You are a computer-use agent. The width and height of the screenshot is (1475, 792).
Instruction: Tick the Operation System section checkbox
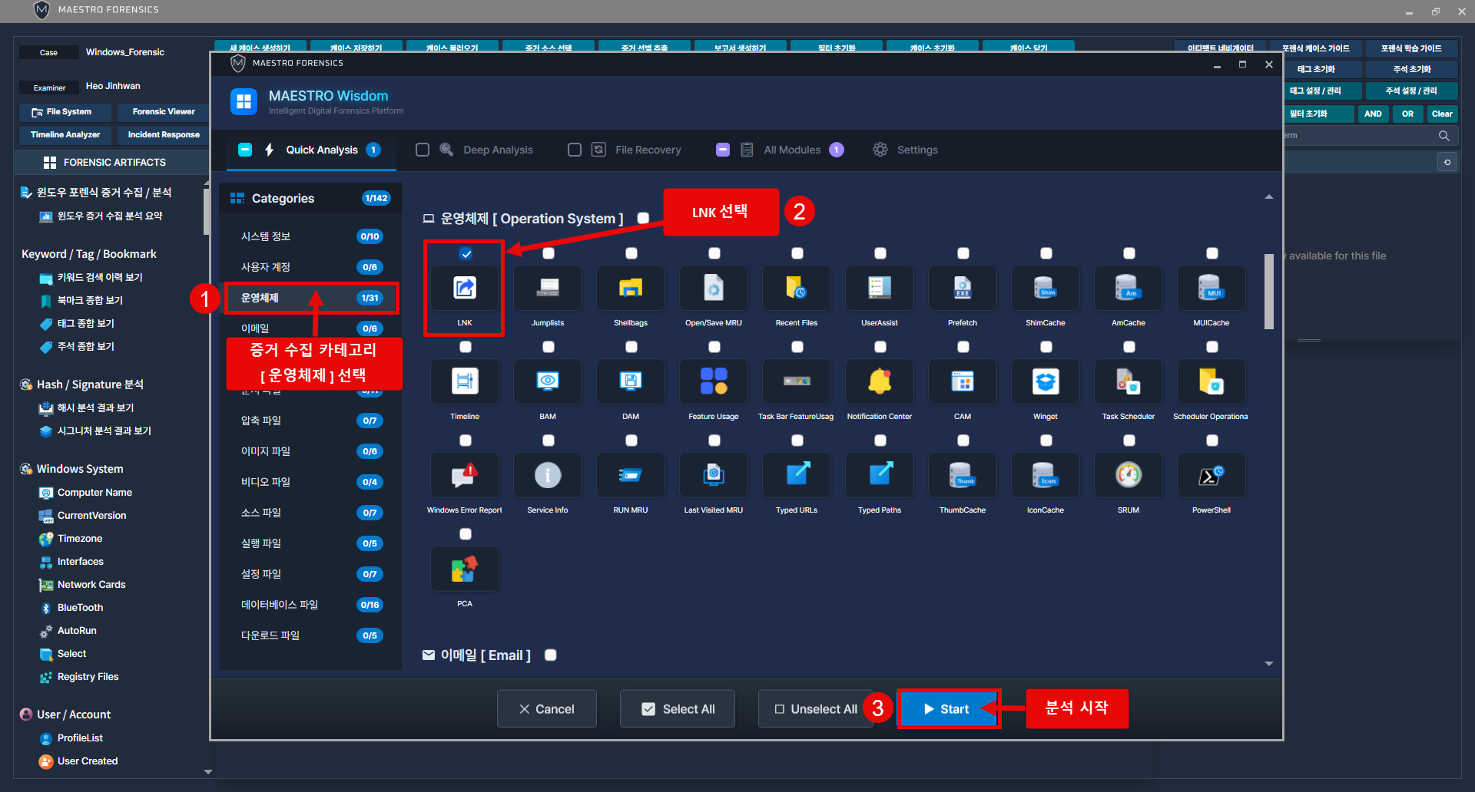[x=643, y=219]
